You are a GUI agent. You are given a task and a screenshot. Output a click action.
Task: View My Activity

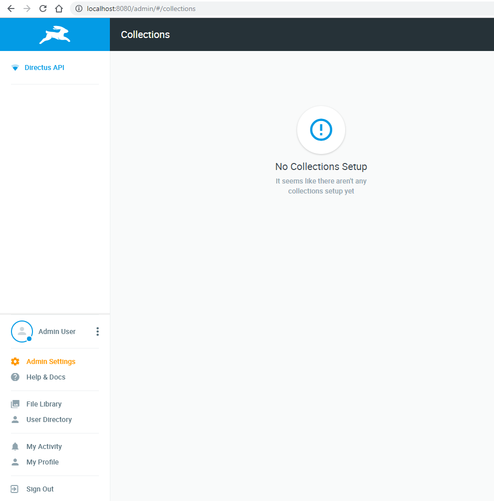point(44,446)
